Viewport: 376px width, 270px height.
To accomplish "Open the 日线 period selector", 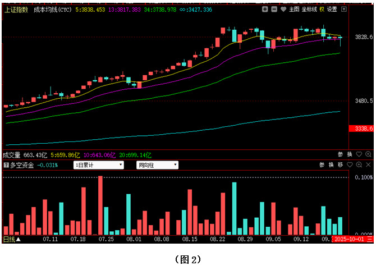I will pyautogui.click(x=12, y=239).
